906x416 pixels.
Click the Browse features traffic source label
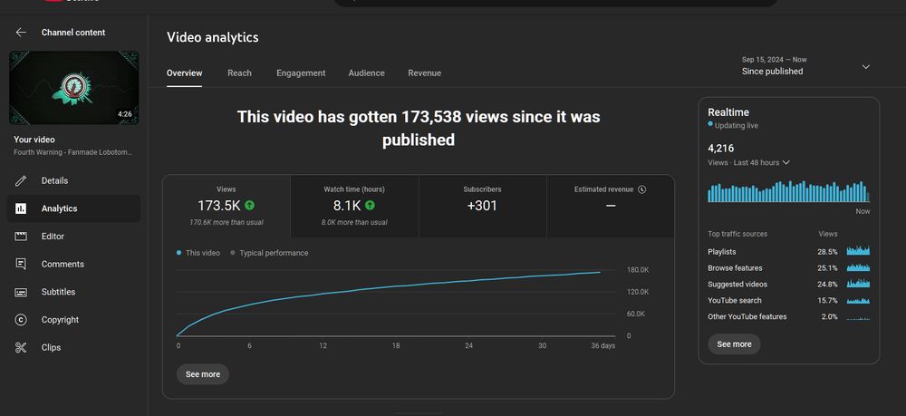(735, 268)
